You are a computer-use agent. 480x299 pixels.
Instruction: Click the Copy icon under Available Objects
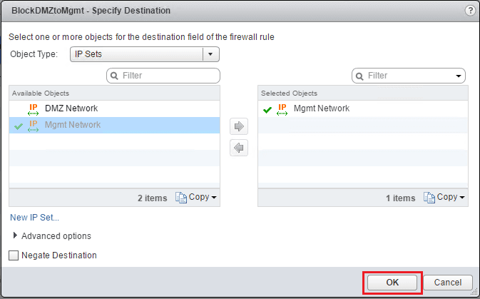pos(180,198)
